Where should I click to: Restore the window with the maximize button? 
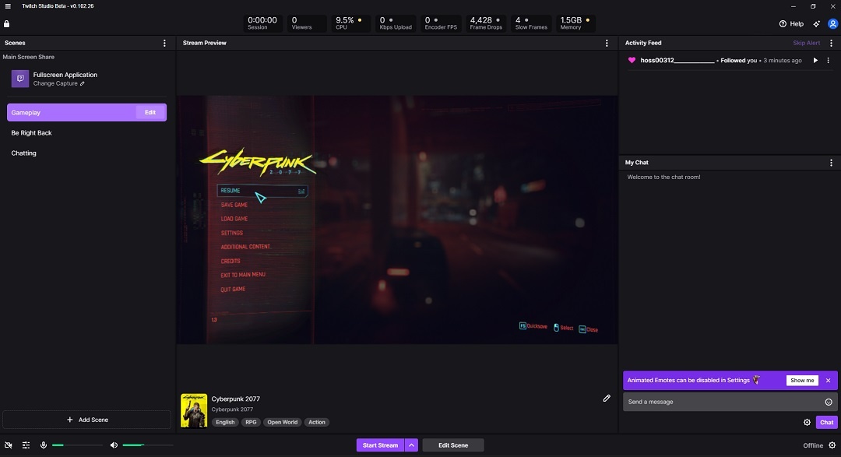tap(813, 6)
